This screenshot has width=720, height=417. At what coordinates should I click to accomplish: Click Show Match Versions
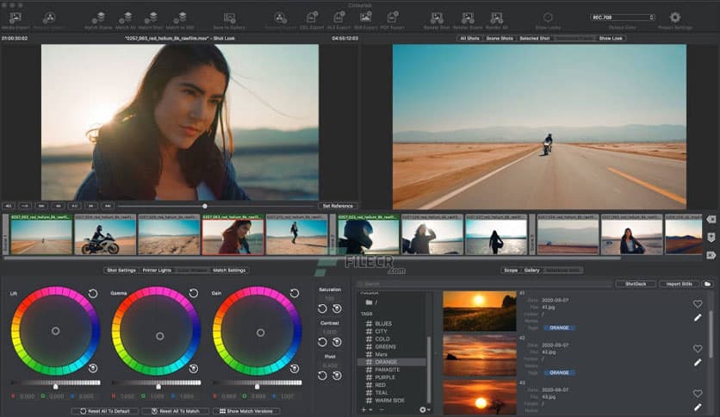(x=246, y=411)
